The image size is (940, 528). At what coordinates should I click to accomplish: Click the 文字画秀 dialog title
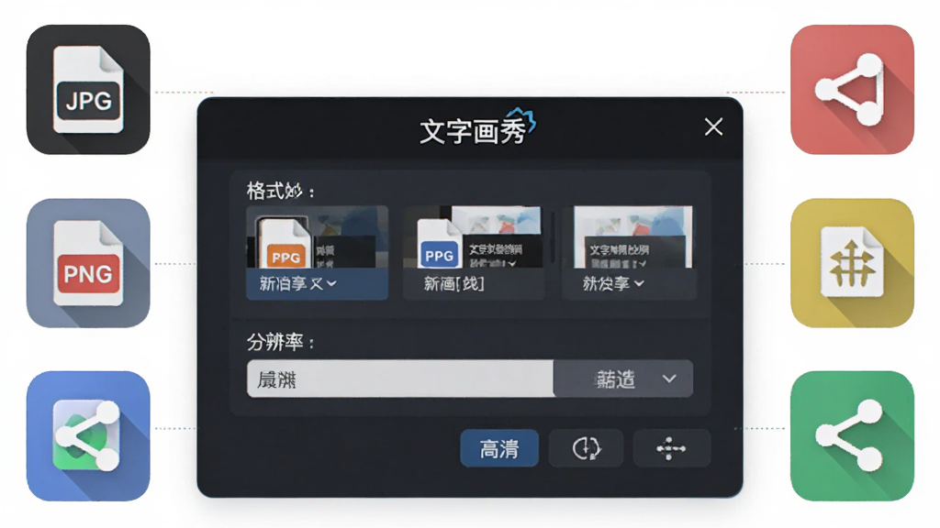[x=473, y=130]
